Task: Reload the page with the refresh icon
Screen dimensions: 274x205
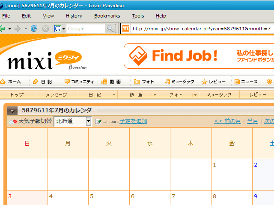Action: [x=34, y=29]
